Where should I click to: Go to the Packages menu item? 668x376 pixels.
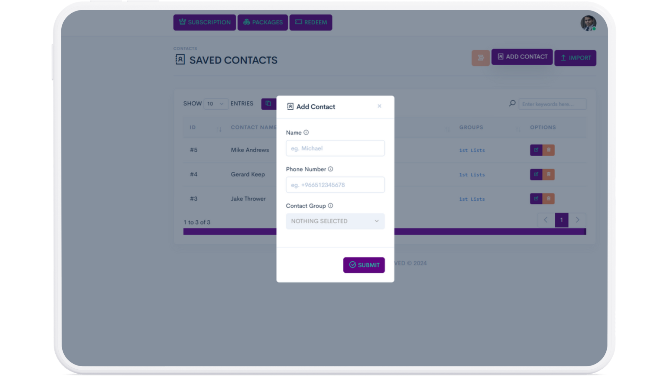coord(263,22)
